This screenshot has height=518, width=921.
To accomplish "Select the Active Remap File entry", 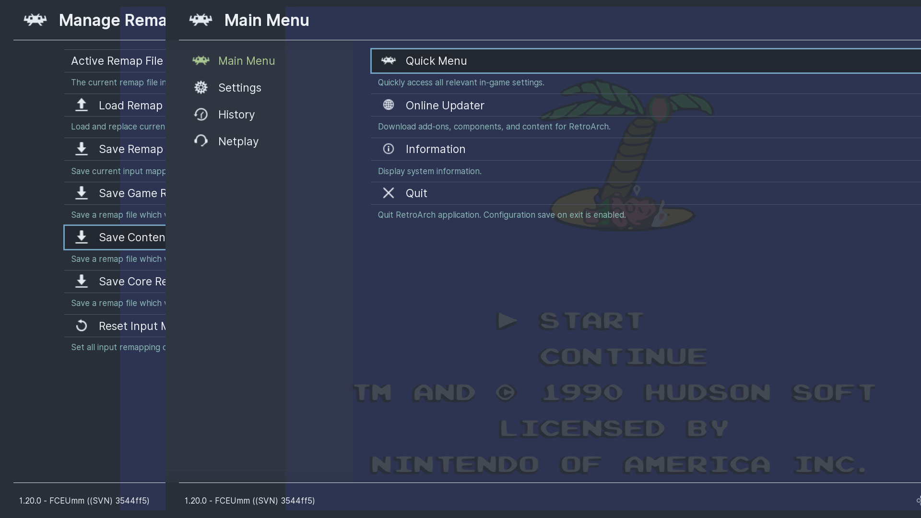I will pos(117,61).
